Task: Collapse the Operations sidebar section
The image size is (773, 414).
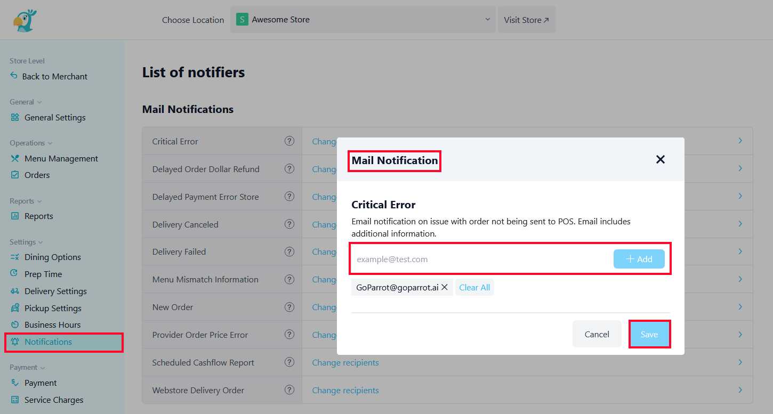Action: tap(31, 143)
